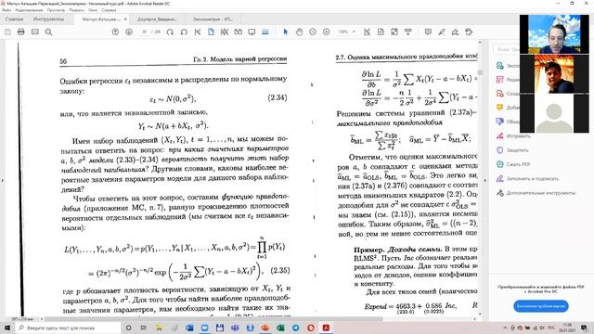This screenshot has width=594, height=334.
Task: Switch to the Доугерти document tab
Action: click(157, 19)
